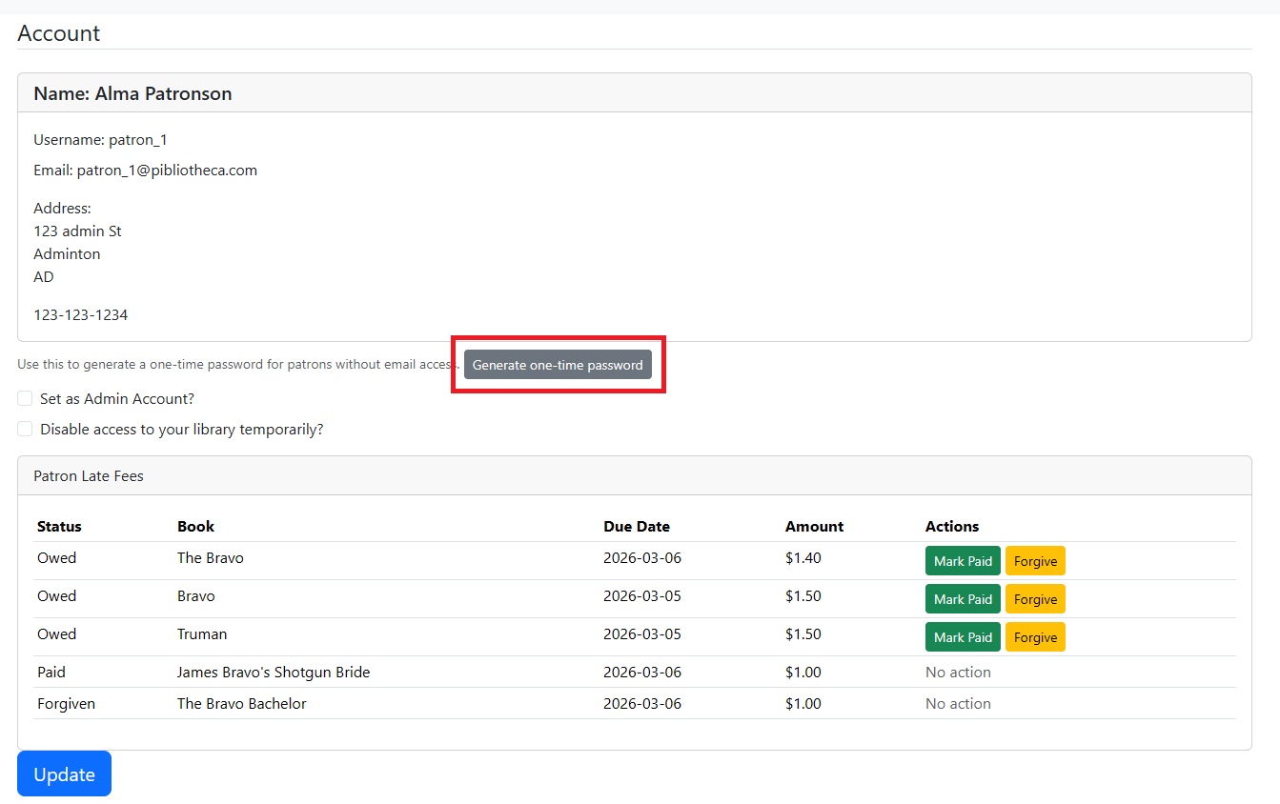This screenshot has height=804, width=1280.
Task: Click the Truman book title
Action: [202, 633]
